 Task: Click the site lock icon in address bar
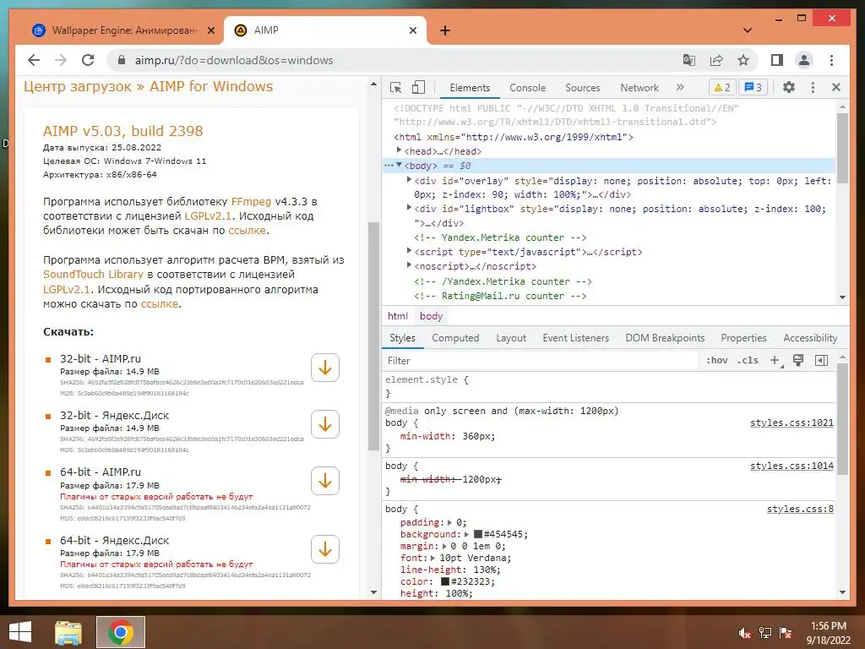coord(122,60)
